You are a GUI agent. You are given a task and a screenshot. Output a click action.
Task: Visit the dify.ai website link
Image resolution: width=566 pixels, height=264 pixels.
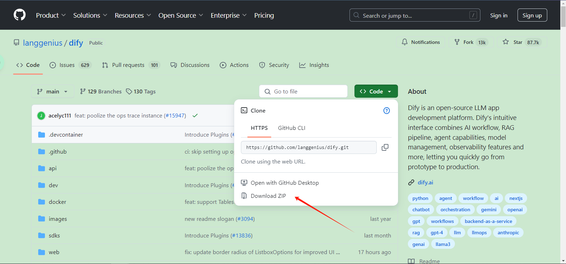click(x=425, y=183)
